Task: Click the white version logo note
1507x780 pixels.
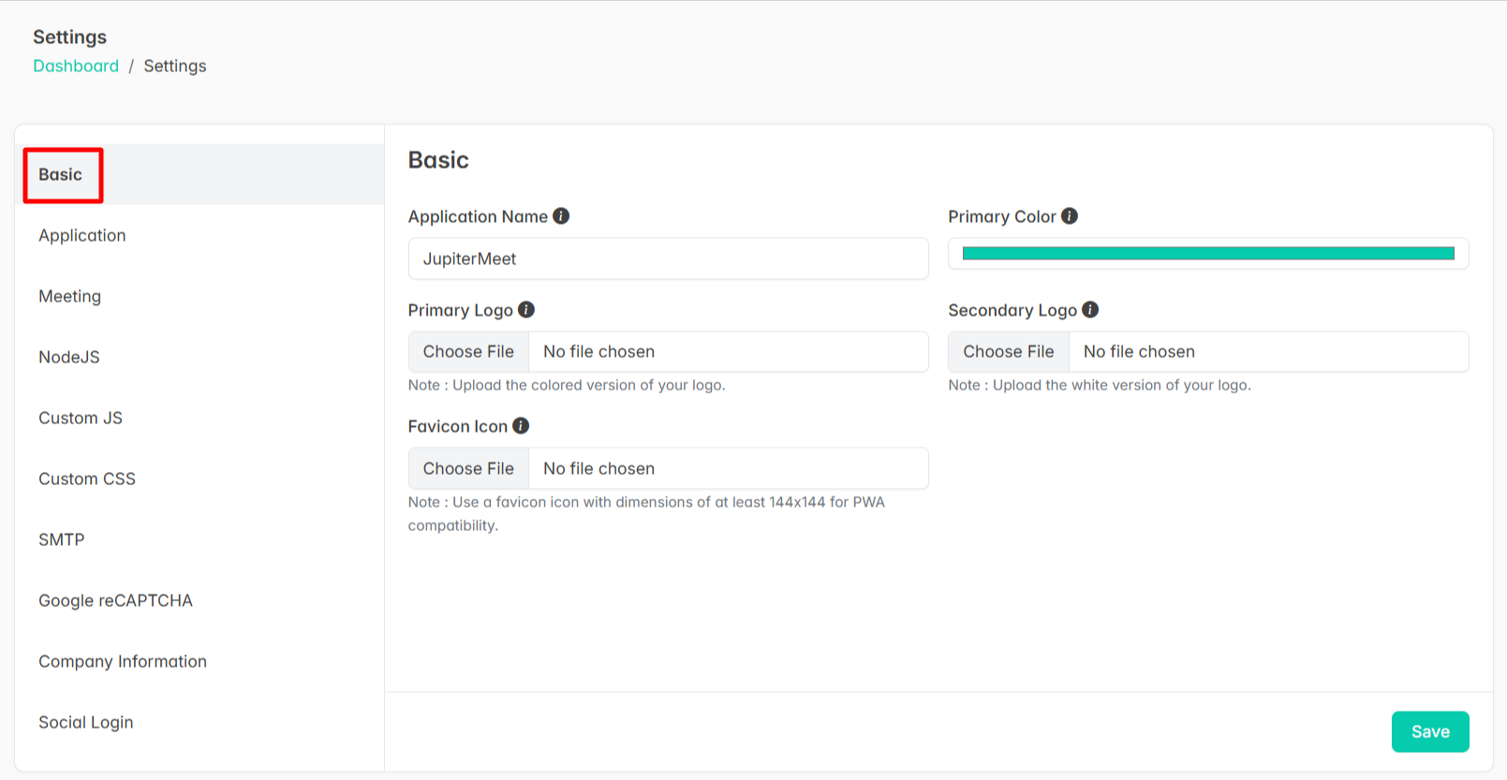Action: click(1100, 385)
